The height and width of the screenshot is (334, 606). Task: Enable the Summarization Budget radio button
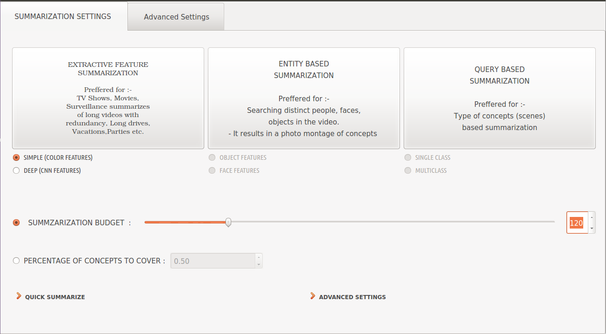[x=16, y=223]
